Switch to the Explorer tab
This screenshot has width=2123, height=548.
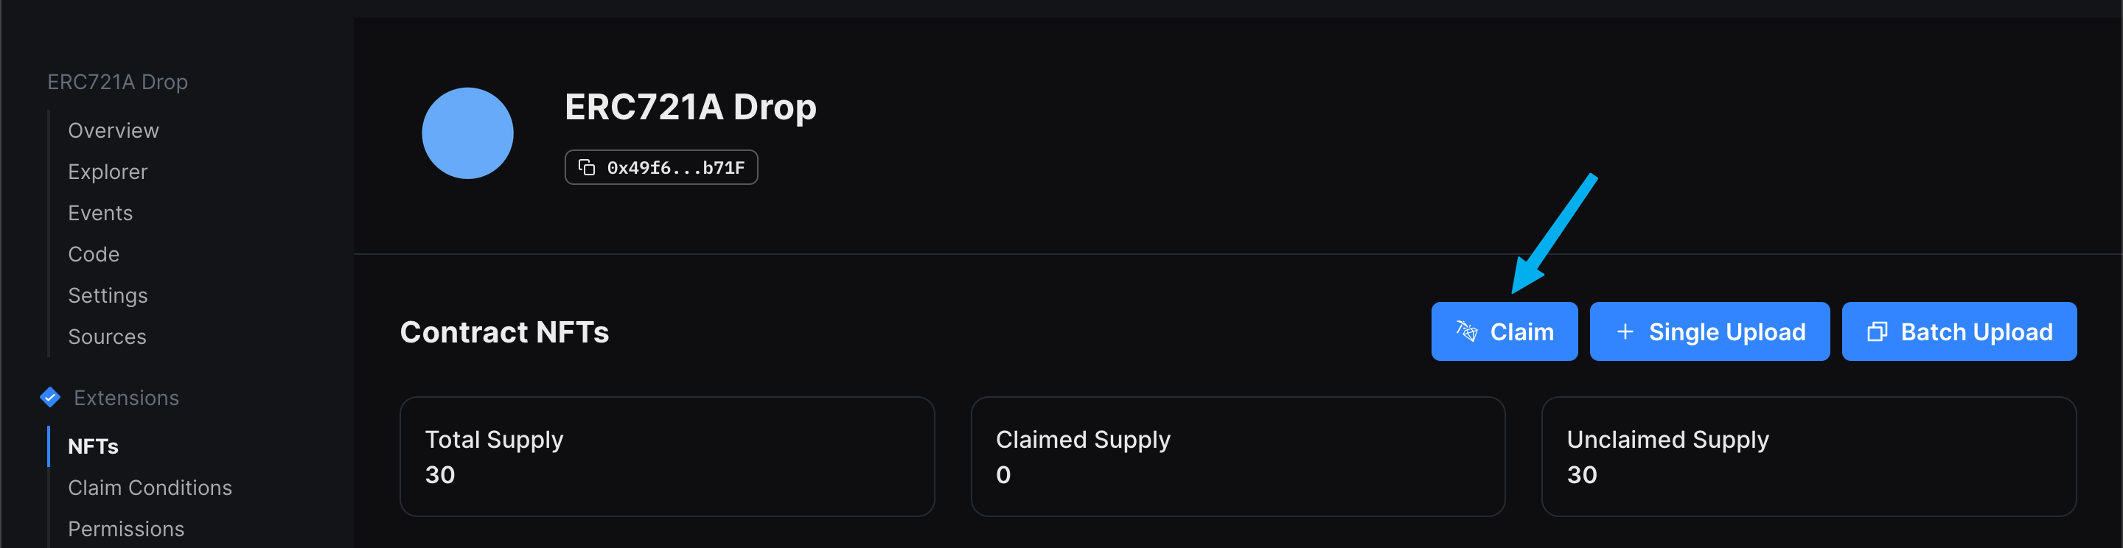pos(108,172)
